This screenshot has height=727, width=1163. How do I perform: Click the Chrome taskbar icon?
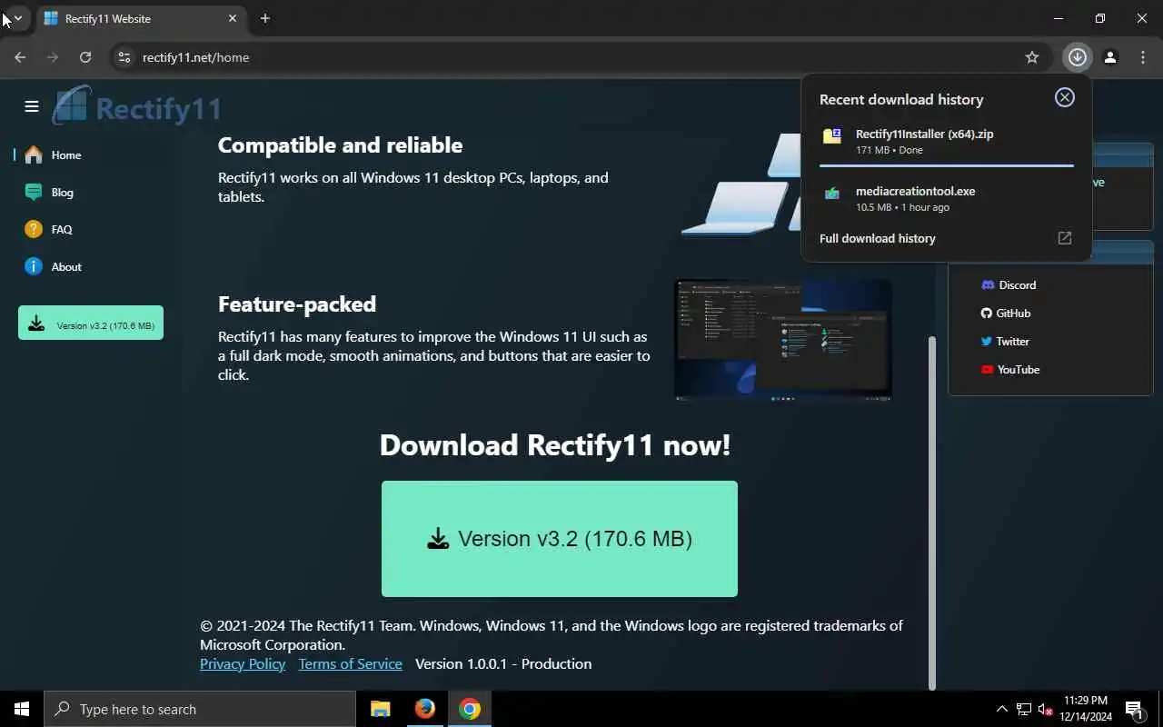pyautogui.click(x=470, y=709)
